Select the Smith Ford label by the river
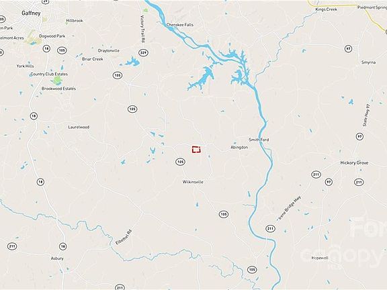The height and width of the screenshot is (290, 387). (259, 140)
